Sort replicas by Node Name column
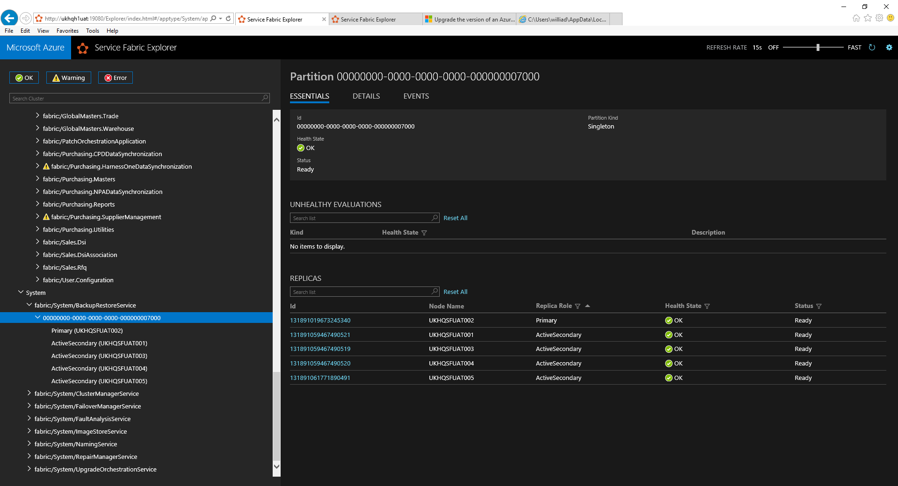This screenshot has height=486, width=898. 446,306
